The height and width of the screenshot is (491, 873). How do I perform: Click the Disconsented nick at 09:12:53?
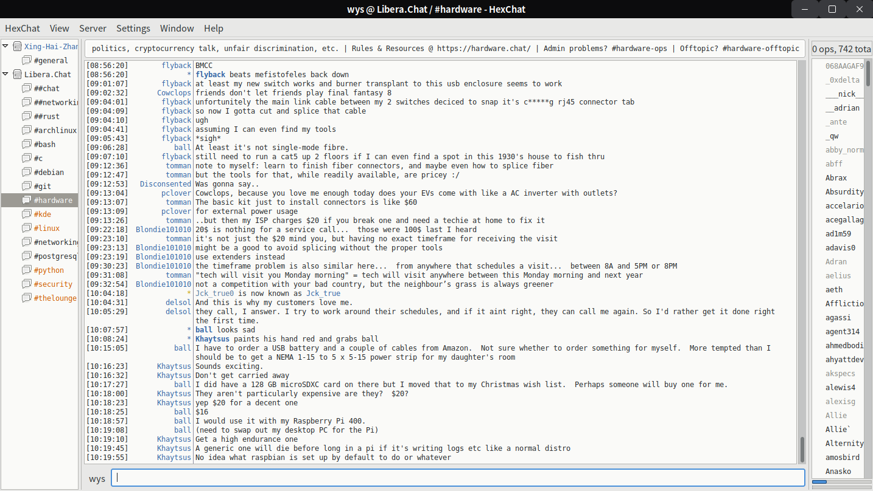pyautogui.click(x=166, y=184)
